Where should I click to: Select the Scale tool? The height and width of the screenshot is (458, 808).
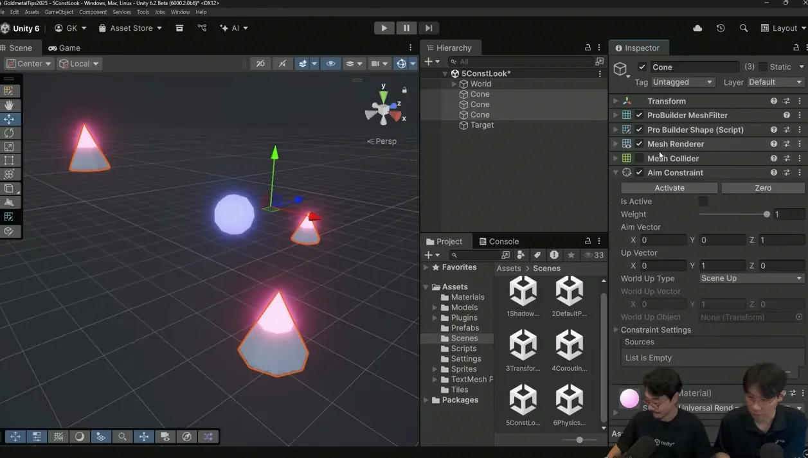click(9, 146)
